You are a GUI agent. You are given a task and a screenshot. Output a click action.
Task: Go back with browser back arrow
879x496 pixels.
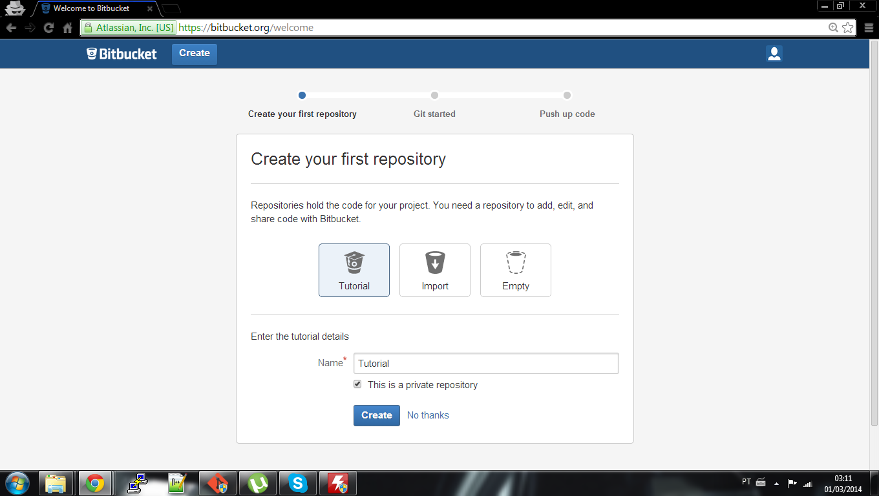[12, 28]
